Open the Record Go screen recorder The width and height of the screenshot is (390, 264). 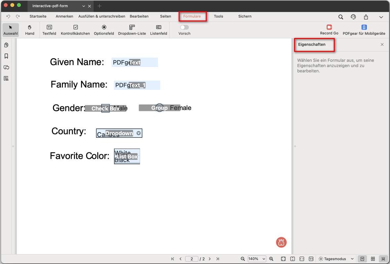coord(329,30)
